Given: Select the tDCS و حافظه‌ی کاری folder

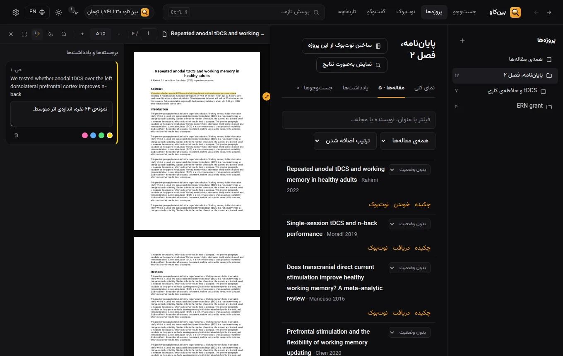Looking at the screenshot, I should point(505,91).
